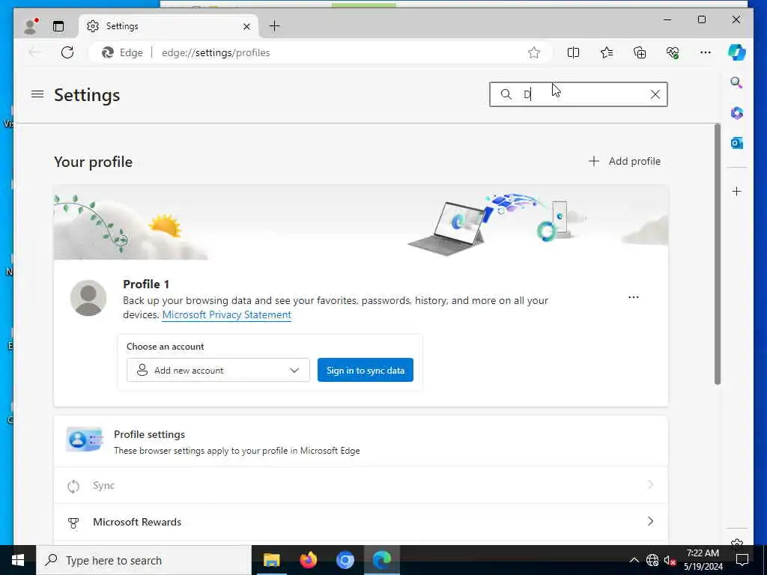Open Collections icon
This screenshot has height=575, width=767.
pos(640,52)
